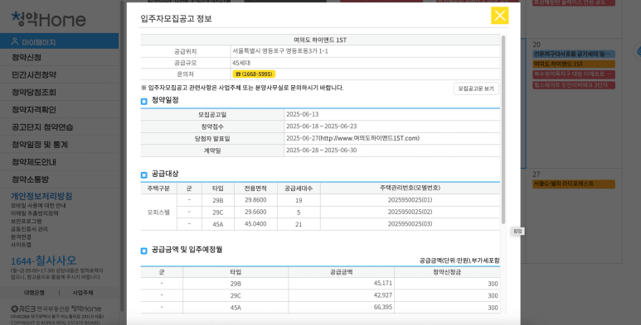Click the 모집공고문 보기 button

(x=476, y=88)
